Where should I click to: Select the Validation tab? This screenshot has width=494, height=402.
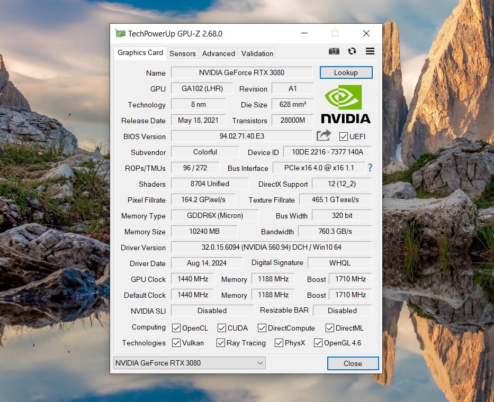click(257, 53)
